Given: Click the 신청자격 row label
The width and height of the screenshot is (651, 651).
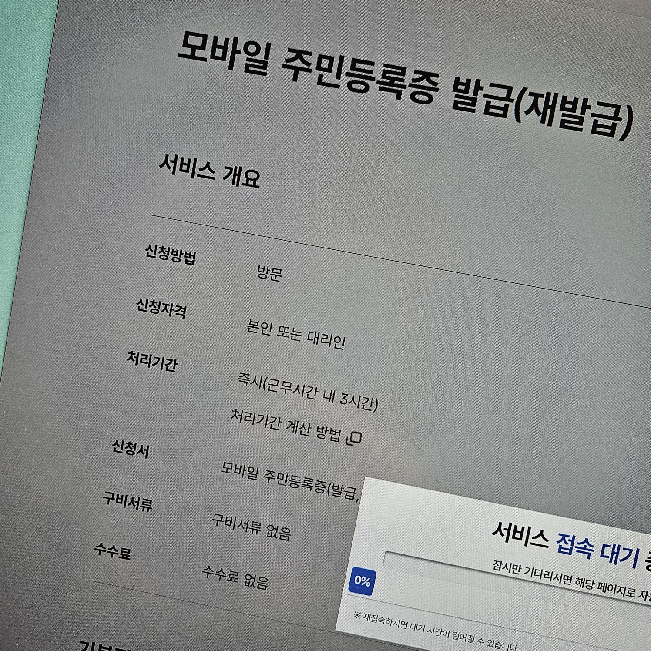Looking at the screenshot, I should (x=161, y=308).
